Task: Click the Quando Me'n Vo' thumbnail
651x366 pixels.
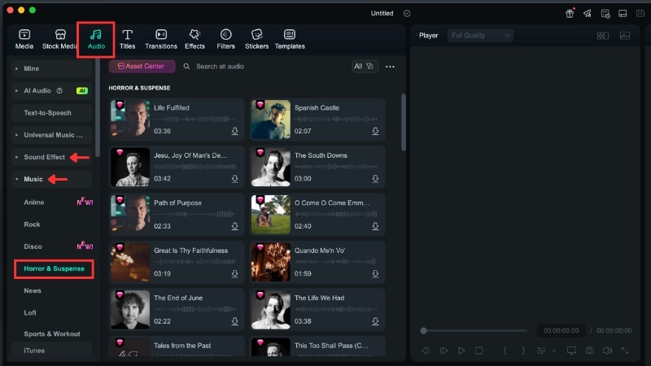Action: pyautogui.click(x=271, y=262)
